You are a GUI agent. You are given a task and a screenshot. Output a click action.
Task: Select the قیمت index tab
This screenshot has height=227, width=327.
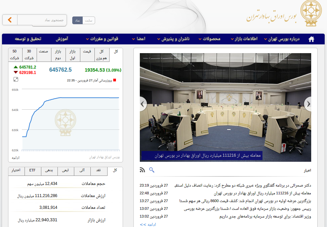click(x=87, y=55)
